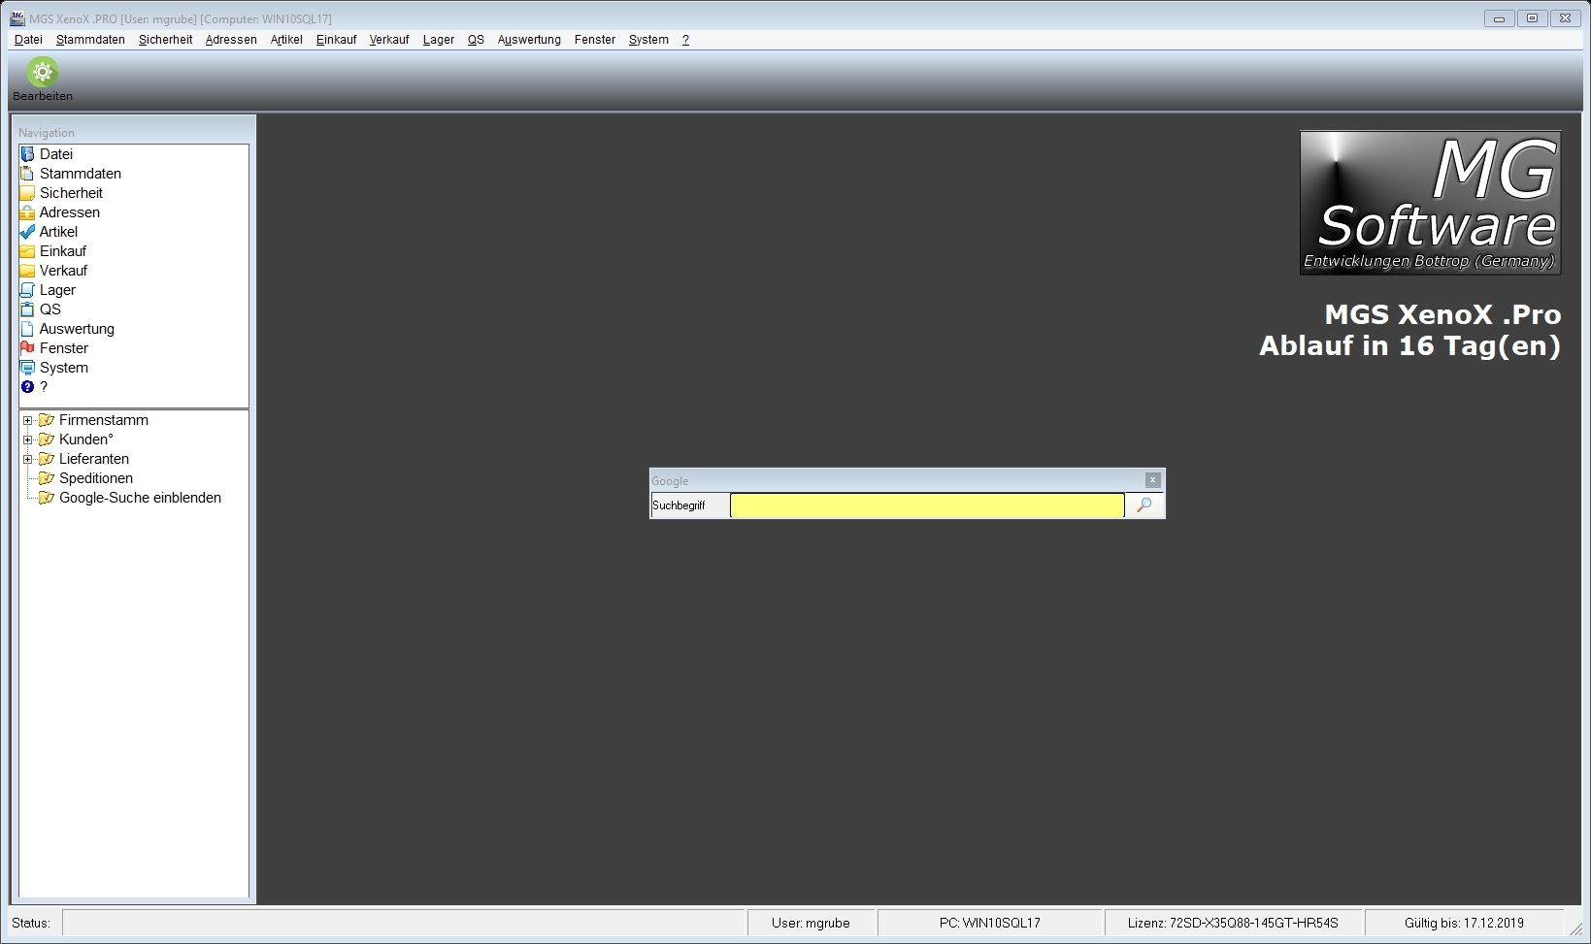Select Adressen in the Navigation list
Image resolution: width=1591 pixels, height=944 pixels.
[x=70, y=212]
